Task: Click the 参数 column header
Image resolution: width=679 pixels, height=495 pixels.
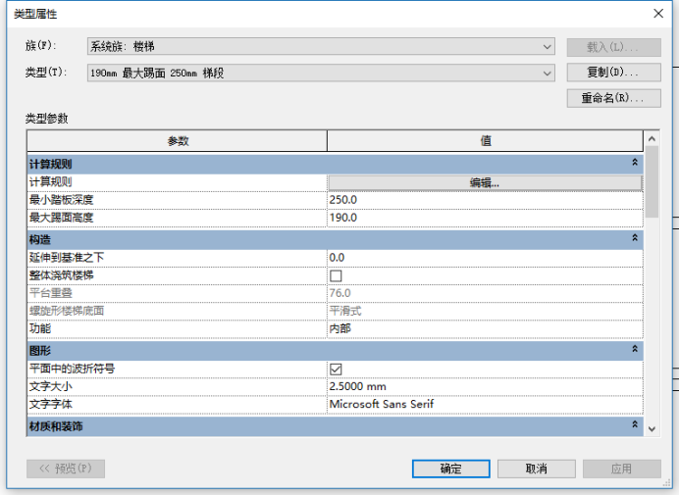Action: (x=178, y=140)
